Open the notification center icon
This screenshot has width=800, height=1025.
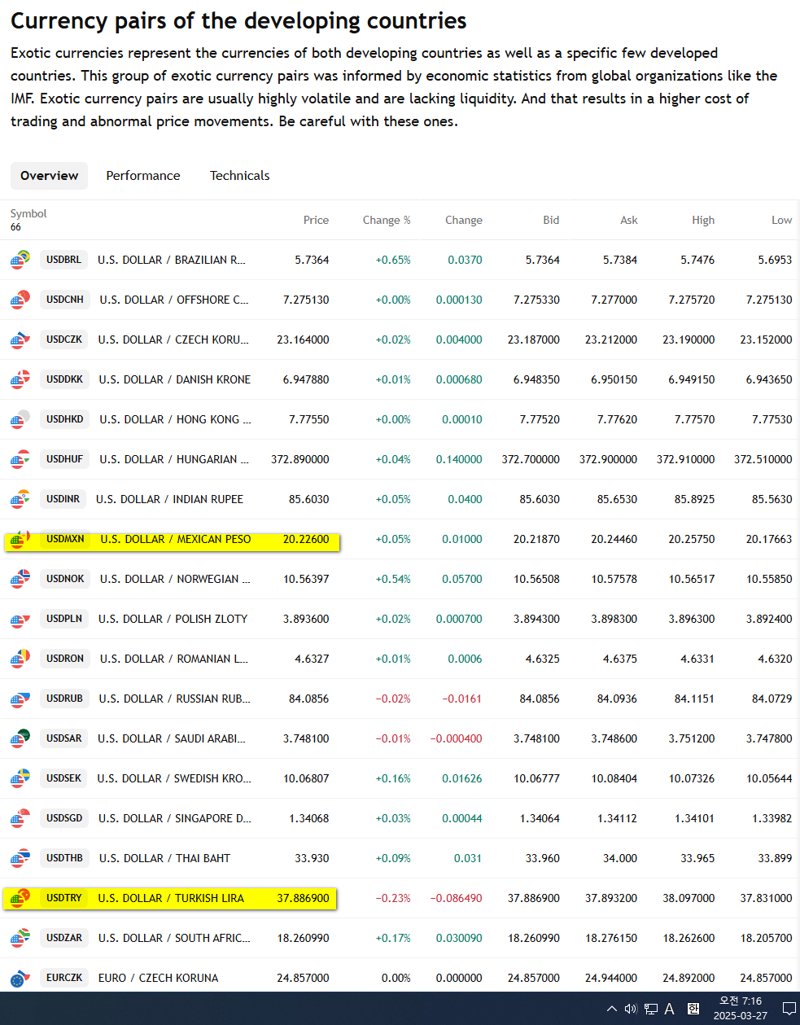pos(788,1009)
